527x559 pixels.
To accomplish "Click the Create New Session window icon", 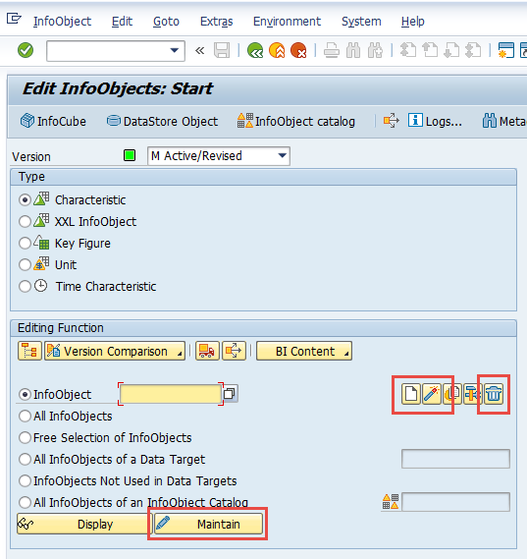I will [x=506, y=50].
